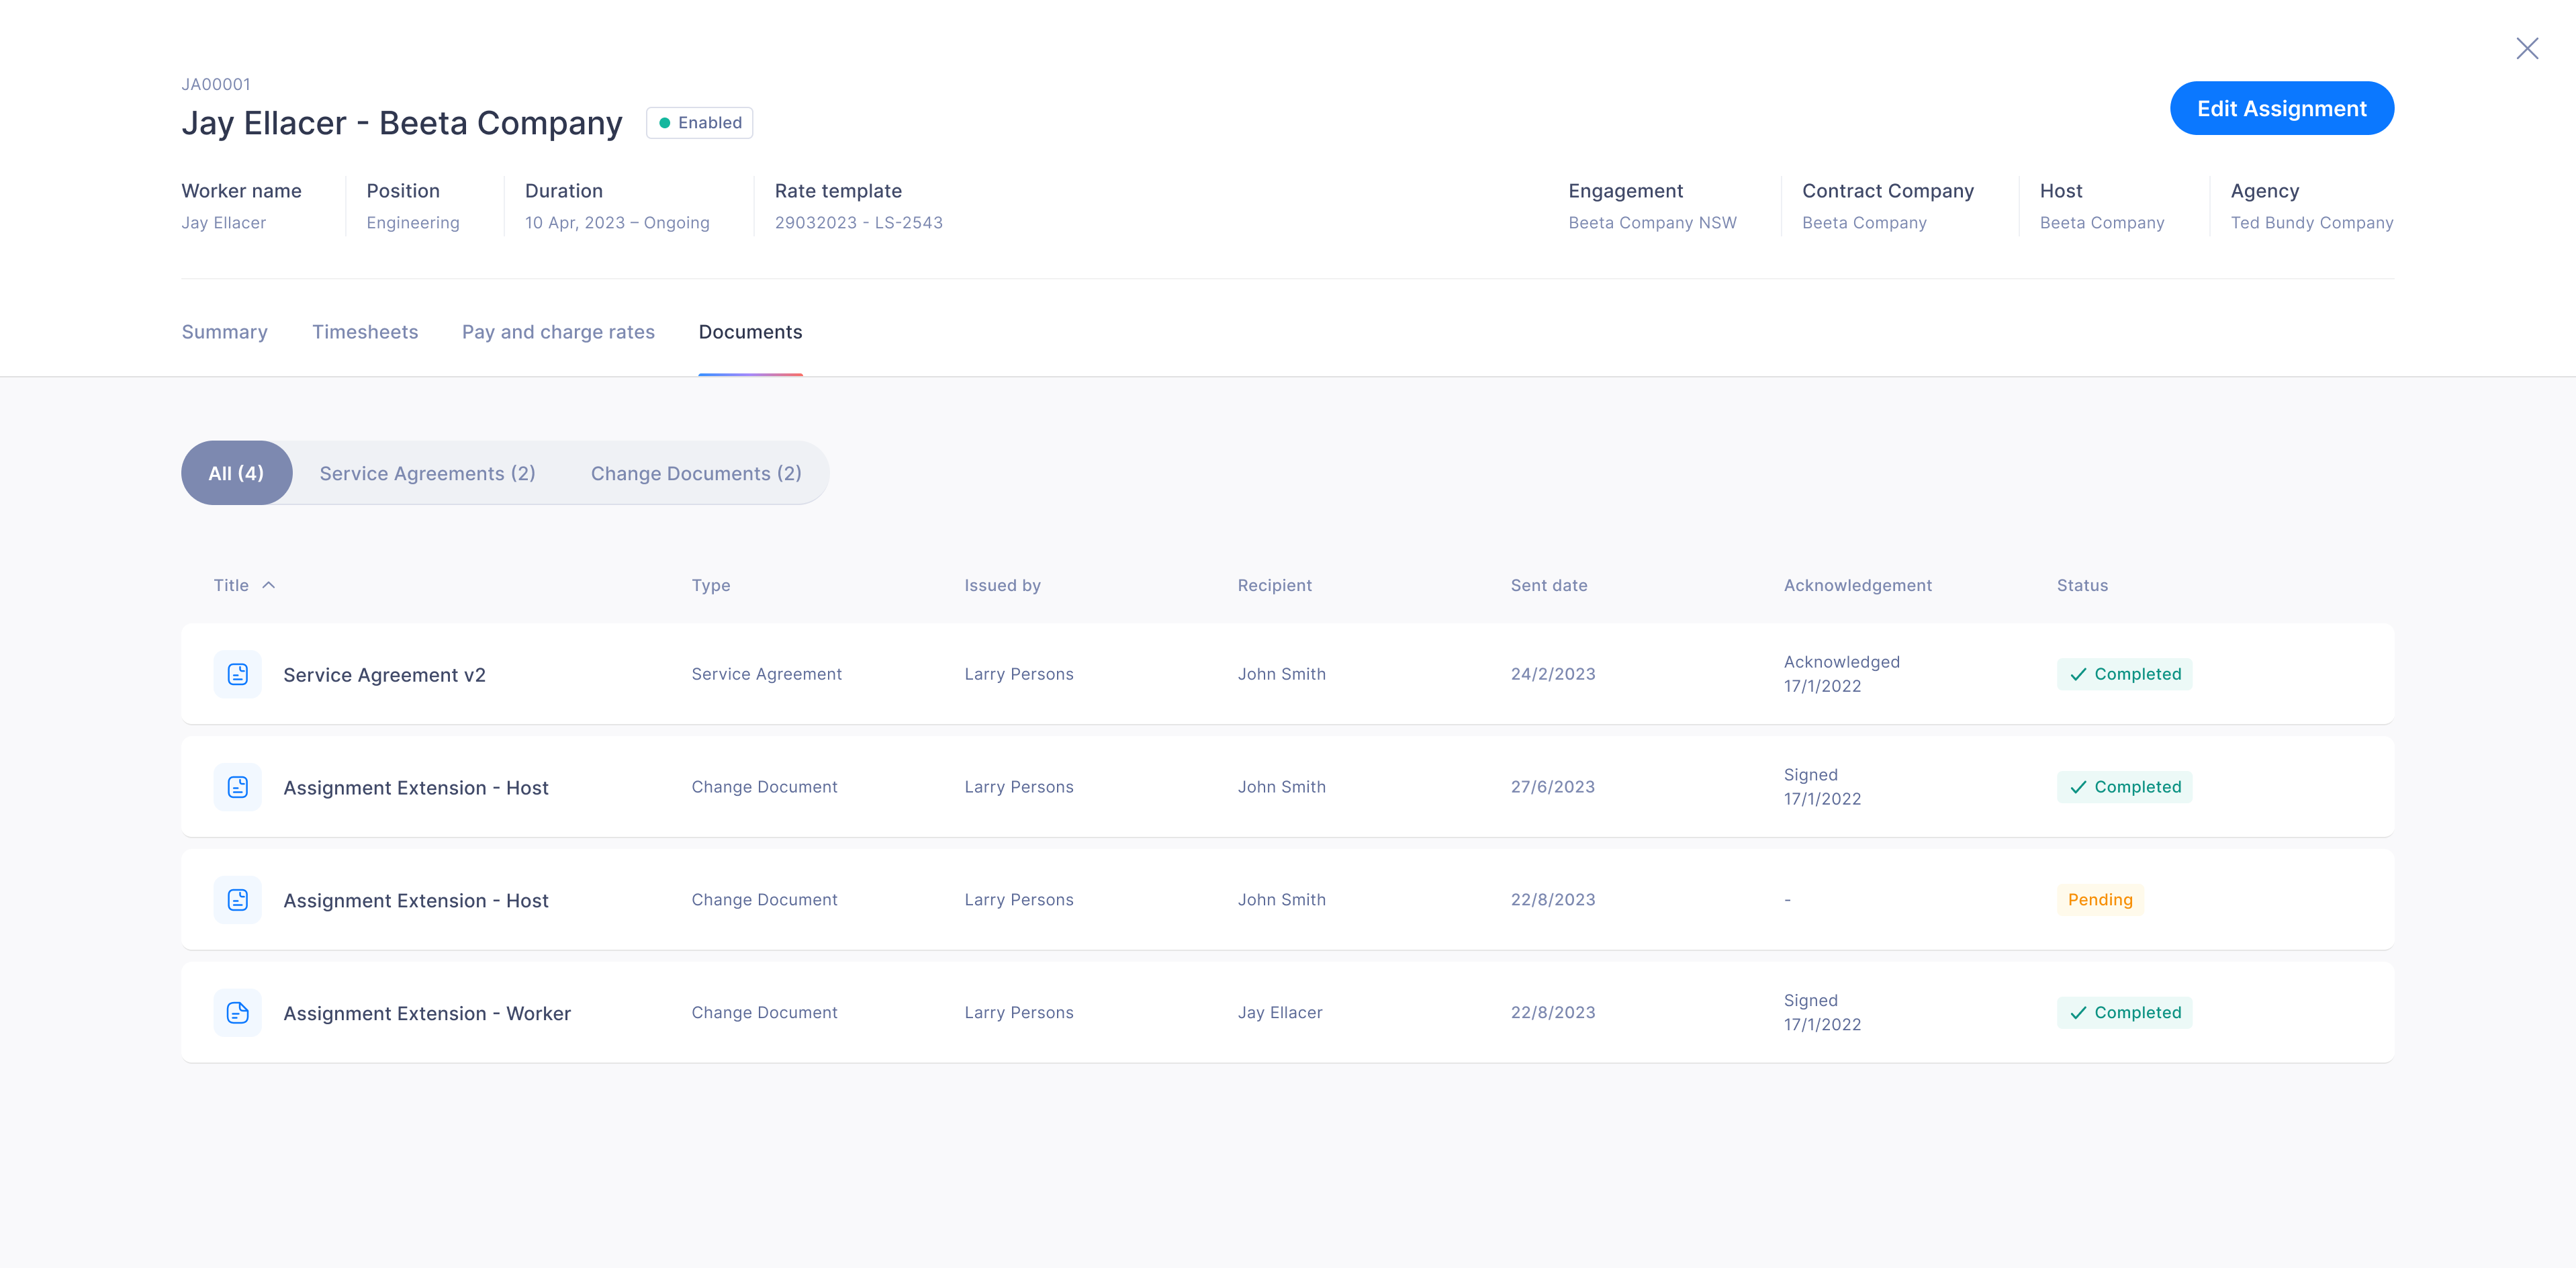Click the 27/6/2023 sent date
Image resolution: width=2576 pixels, height=1268 pixels.
pyautogui.click(x=1552, y=787)
